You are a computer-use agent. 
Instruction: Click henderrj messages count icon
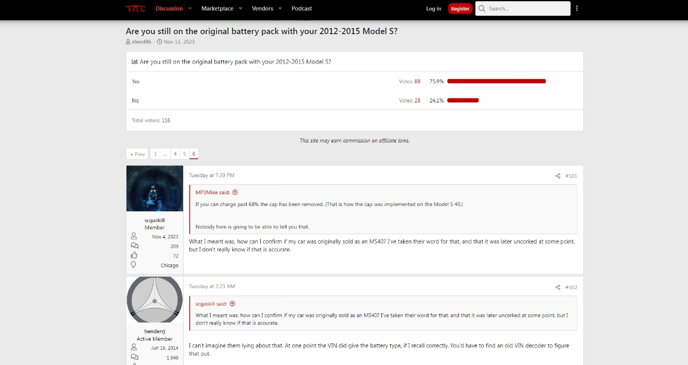(x=134, y=357)
